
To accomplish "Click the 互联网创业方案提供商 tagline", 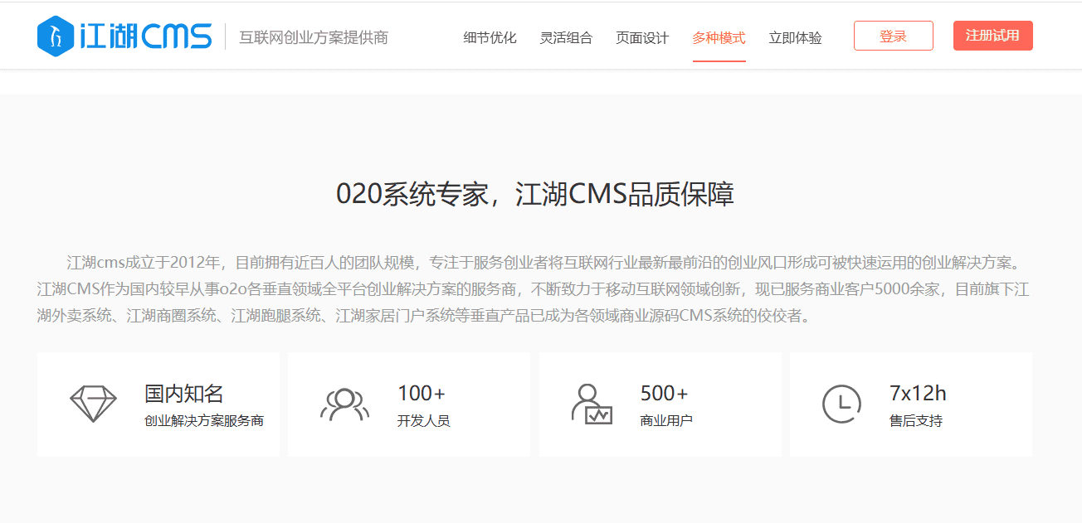I will pyautogui.click(x=314, y=37).
